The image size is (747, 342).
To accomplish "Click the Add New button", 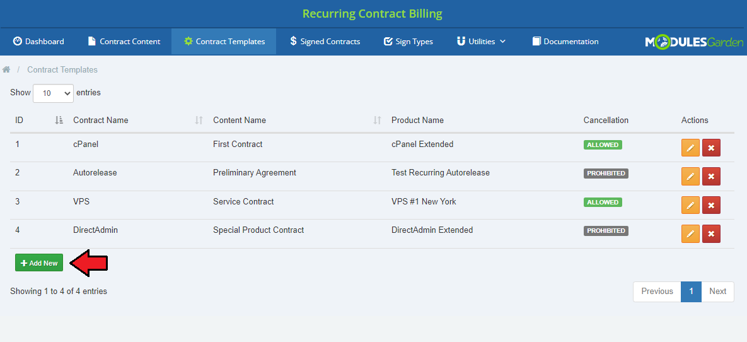I will click(39, 263).
